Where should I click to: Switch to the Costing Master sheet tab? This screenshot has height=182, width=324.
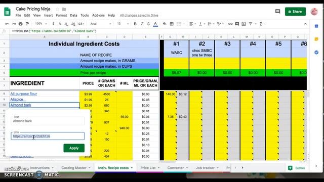pos(74,168)
